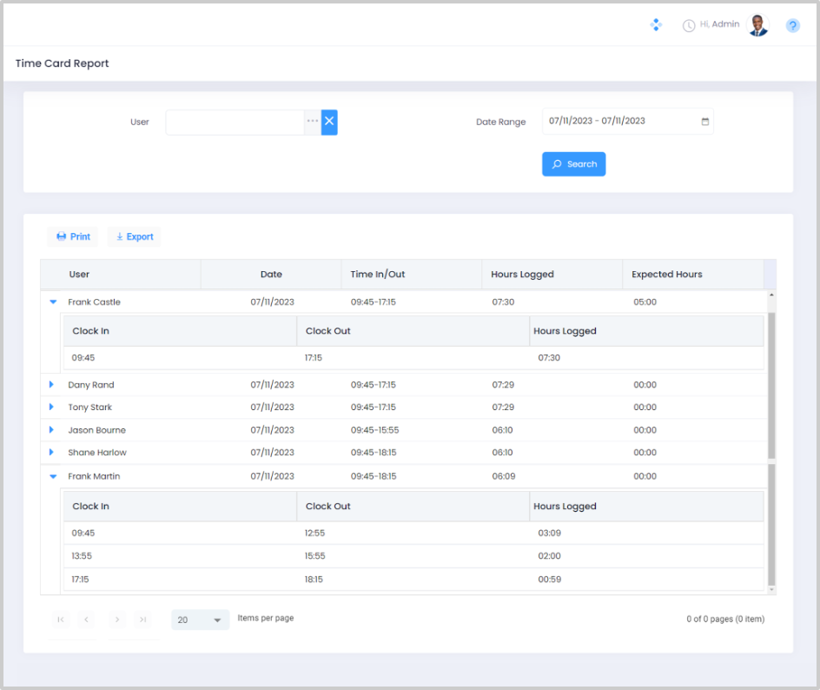Open the Admin profile avatar
The width and height of the screenshot is (820, 690).
click(758, 26)
